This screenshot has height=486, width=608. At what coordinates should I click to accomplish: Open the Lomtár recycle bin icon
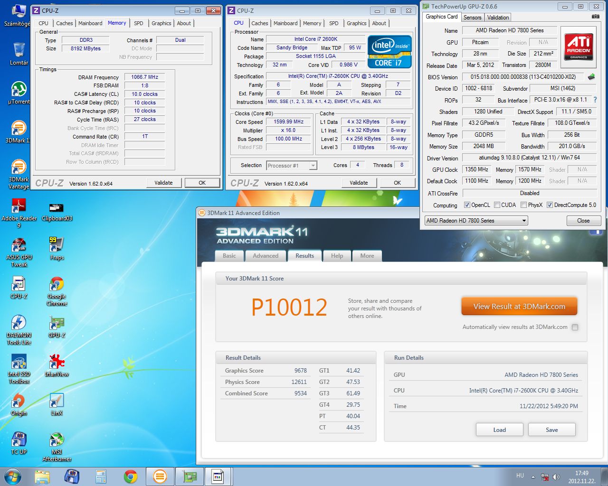click(x=19, y=54)
